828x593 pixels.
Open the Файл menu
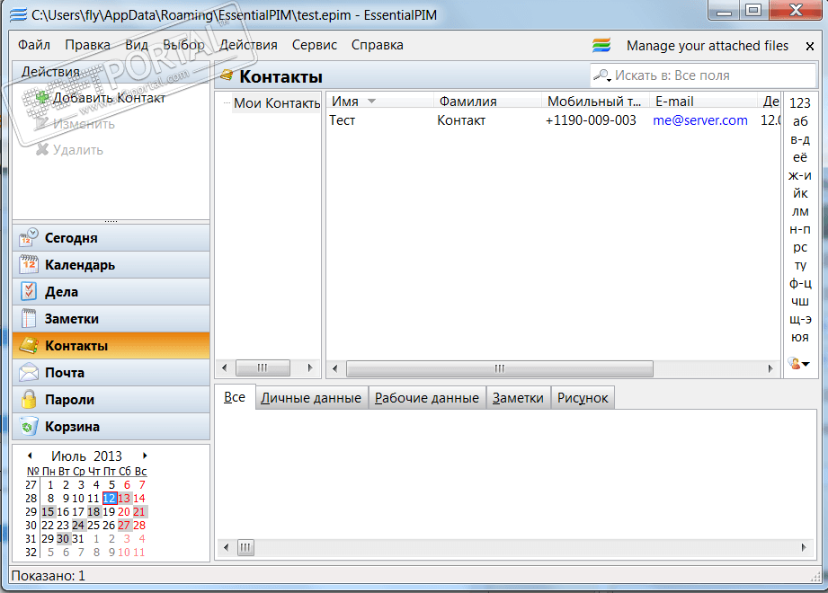pos(34,45)
